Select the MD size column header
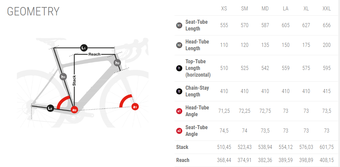Viewport: 340px width, 167px height. (x=265, y=8)
